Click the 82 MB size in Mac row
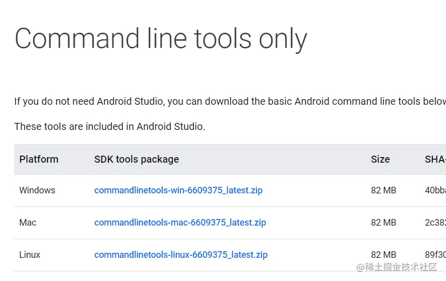This screenshot has width=446, height=281. 384,223
